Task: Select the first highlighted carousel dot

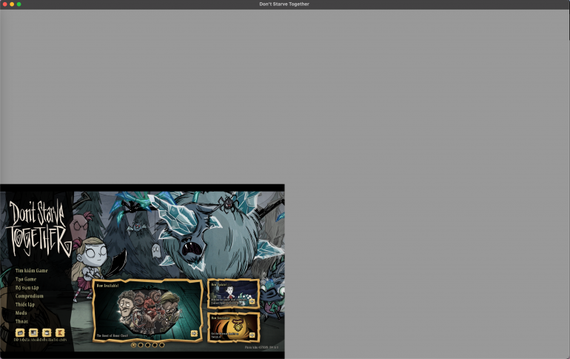Action: coord(133,345)
